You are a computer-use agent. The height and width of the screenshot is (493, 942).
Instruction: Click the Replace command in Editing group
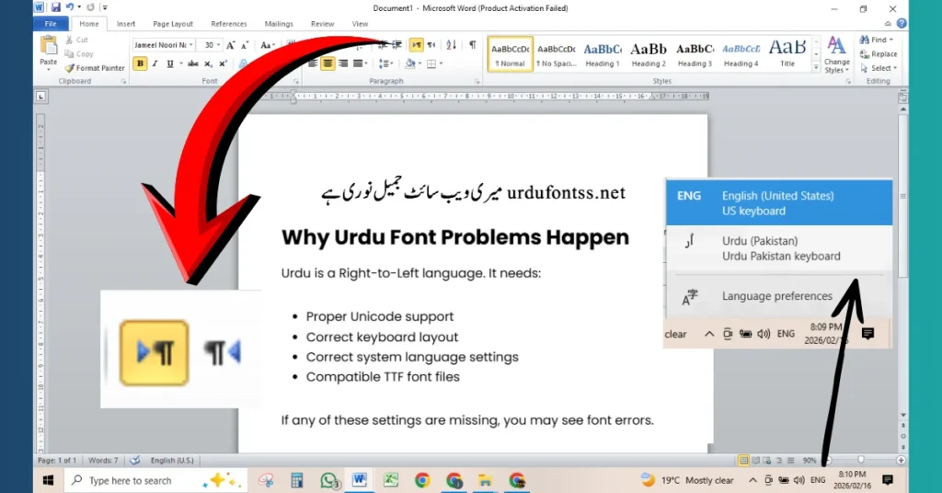point(879,54)
